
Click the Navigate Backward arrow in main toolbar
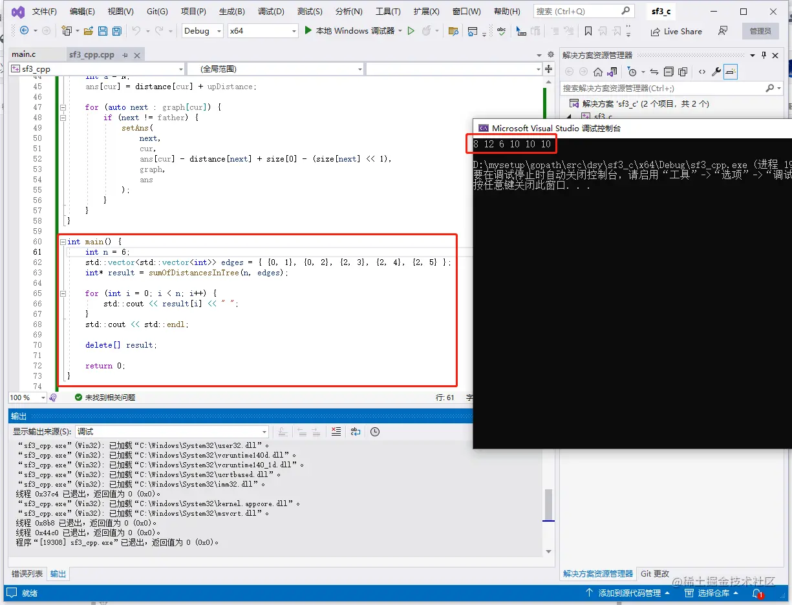point(24,30)
